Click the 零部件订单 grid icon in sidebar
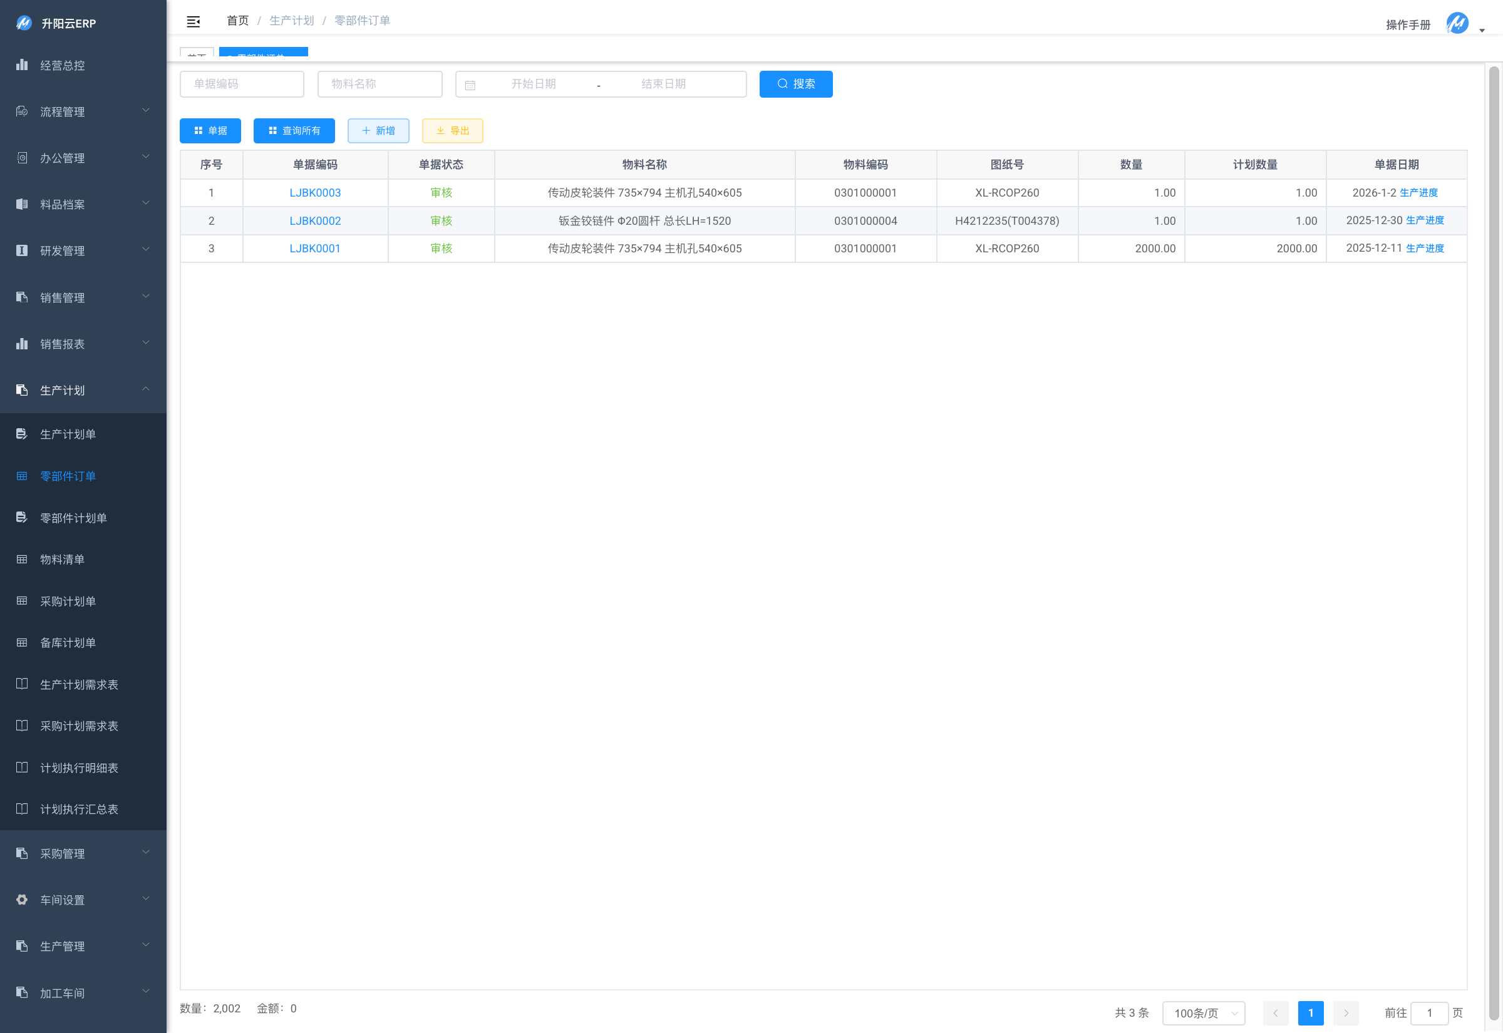1503x1033 pixels. [x=22, y=476]
